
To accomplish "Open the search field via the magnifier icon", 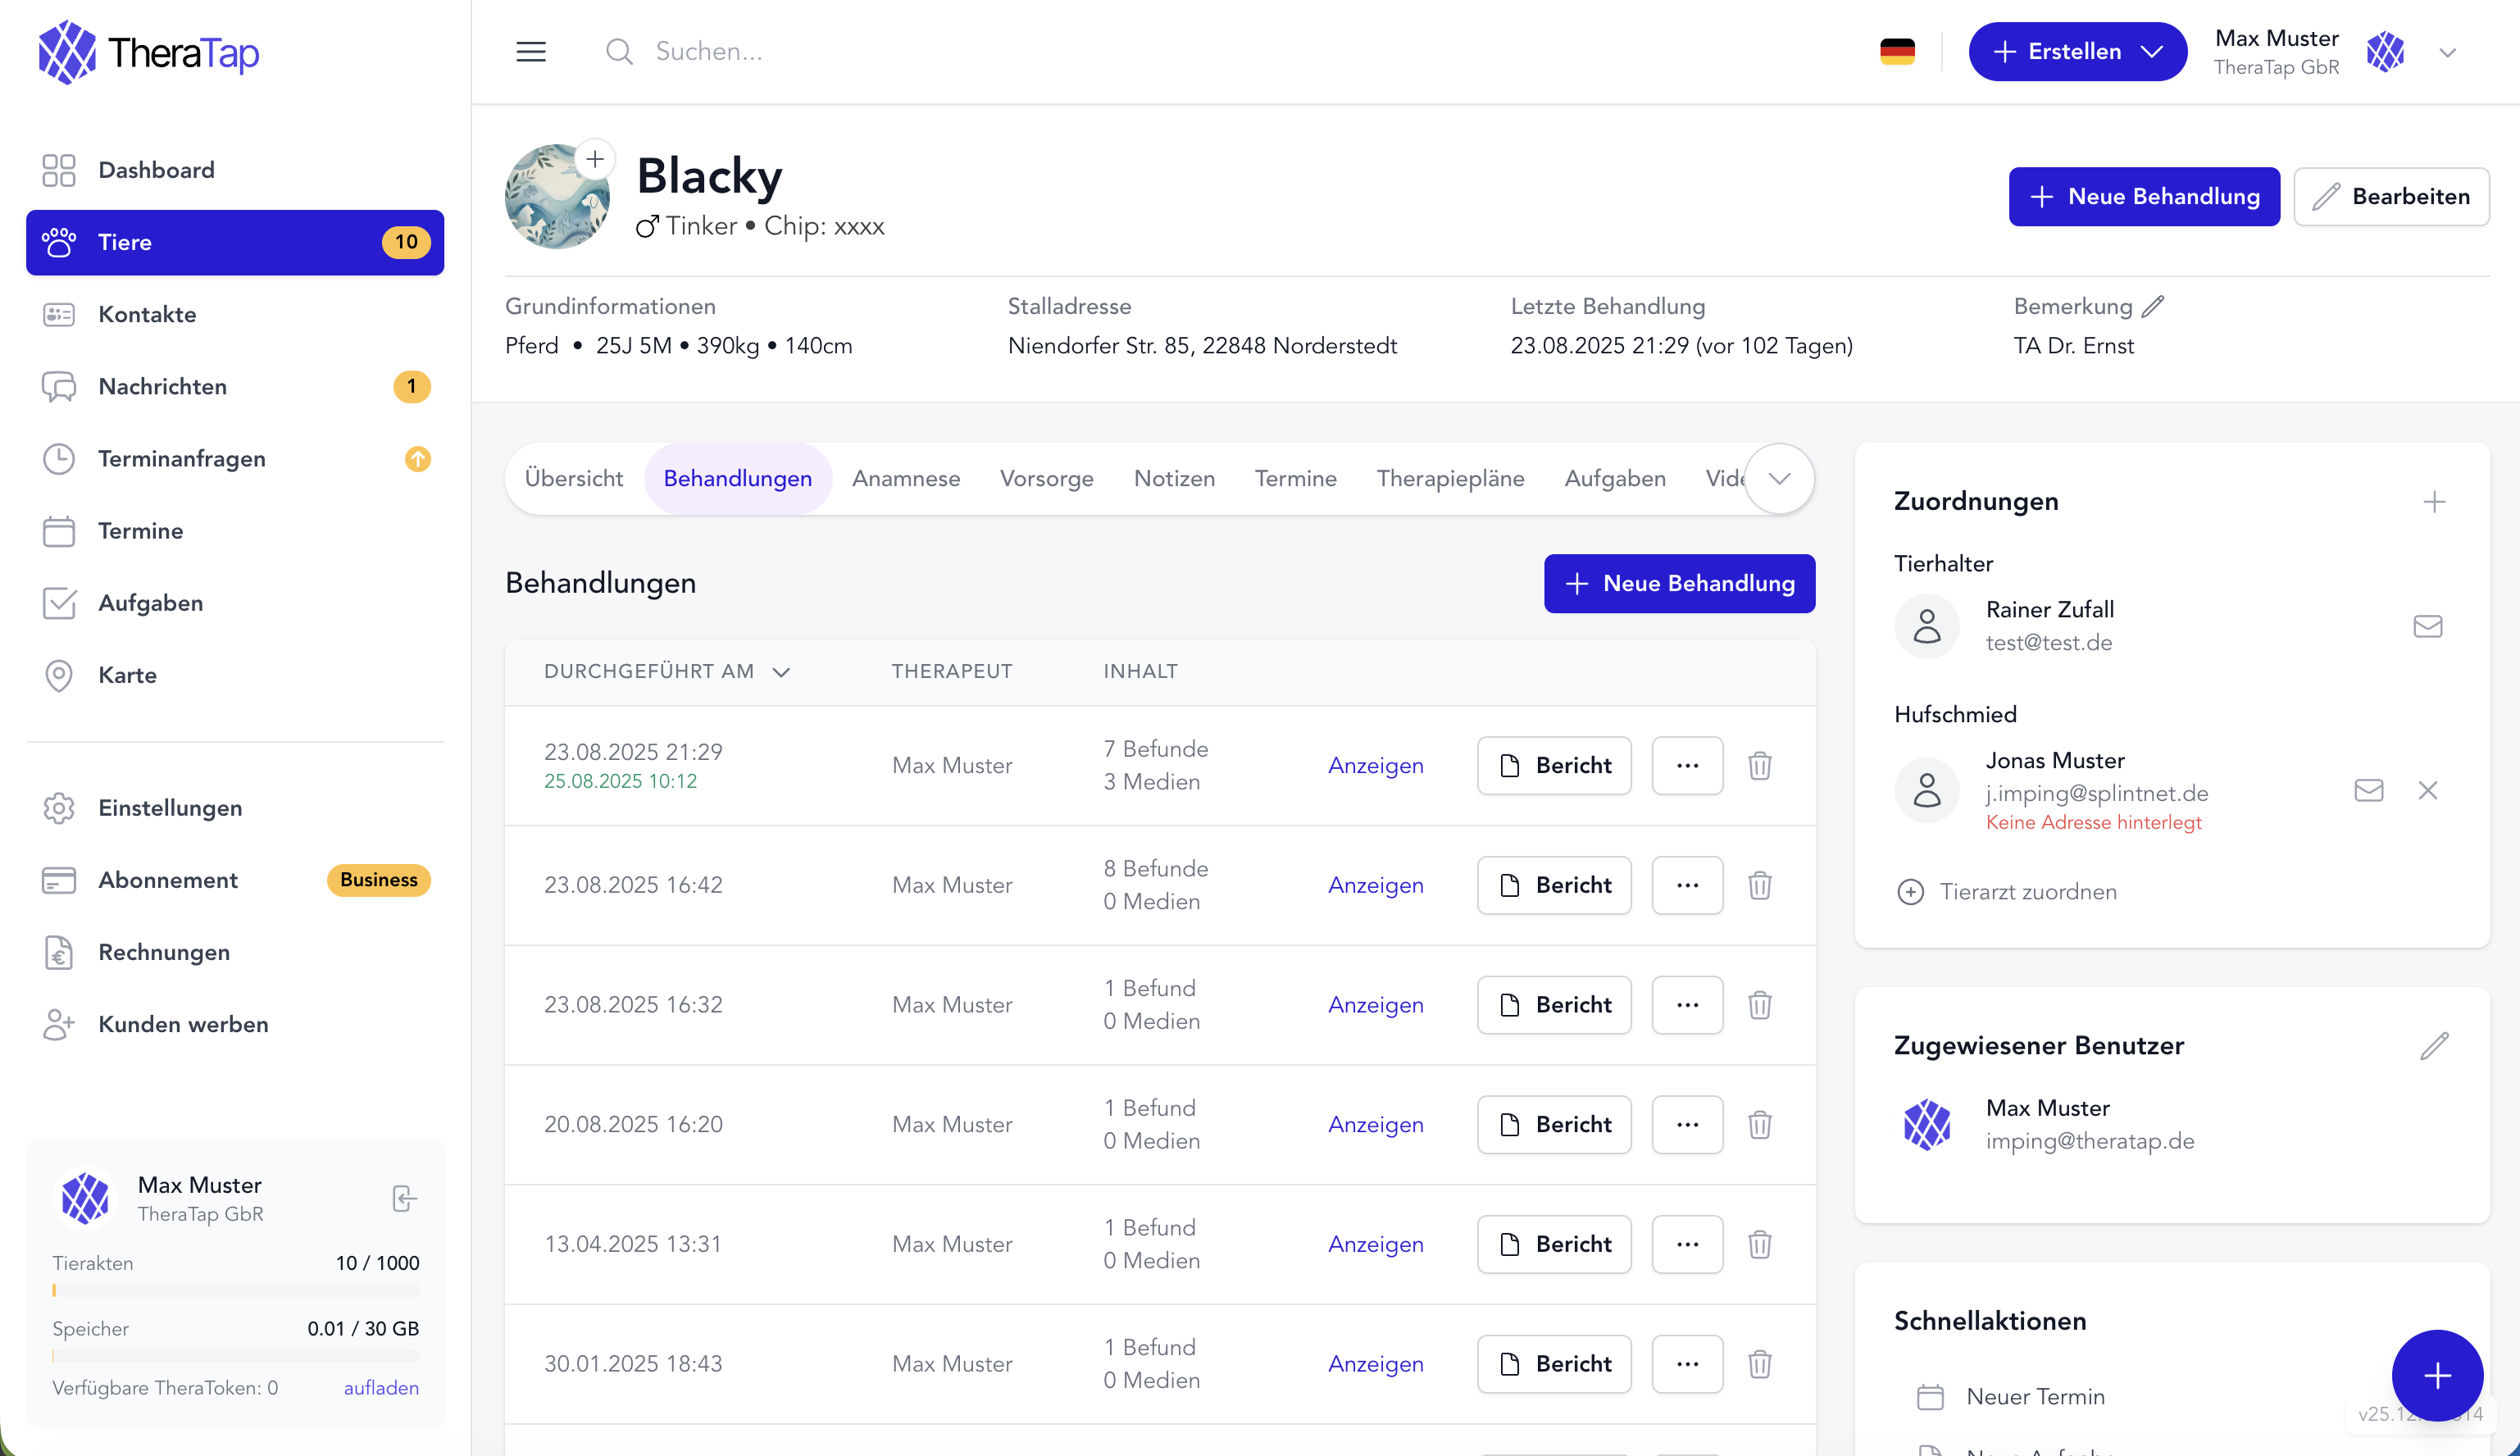I will pyautogui.click(x=619, y=51).
